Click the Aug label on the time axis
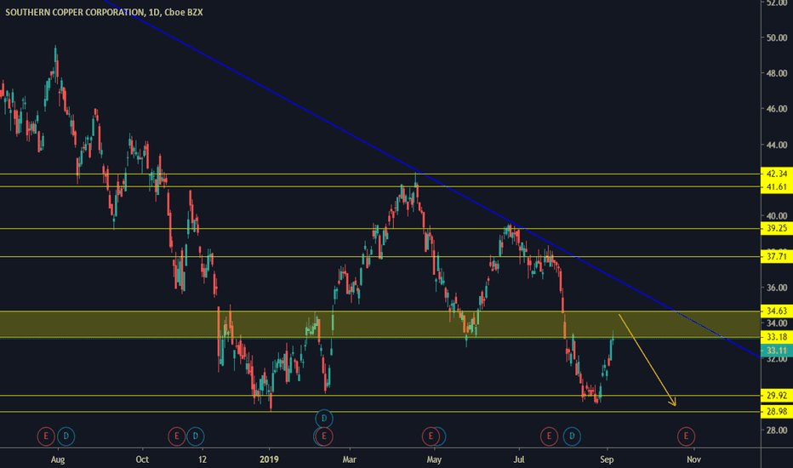Viewport: 793px width, 468px height. pyautogui.click(x=58, y=459)
